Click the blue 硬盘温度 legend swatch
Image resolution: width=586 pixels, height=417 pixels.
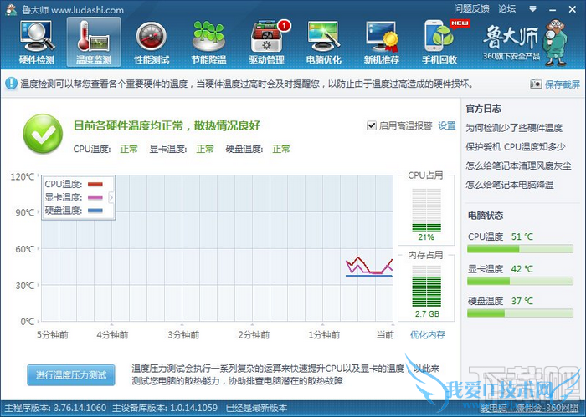point(95,211)
